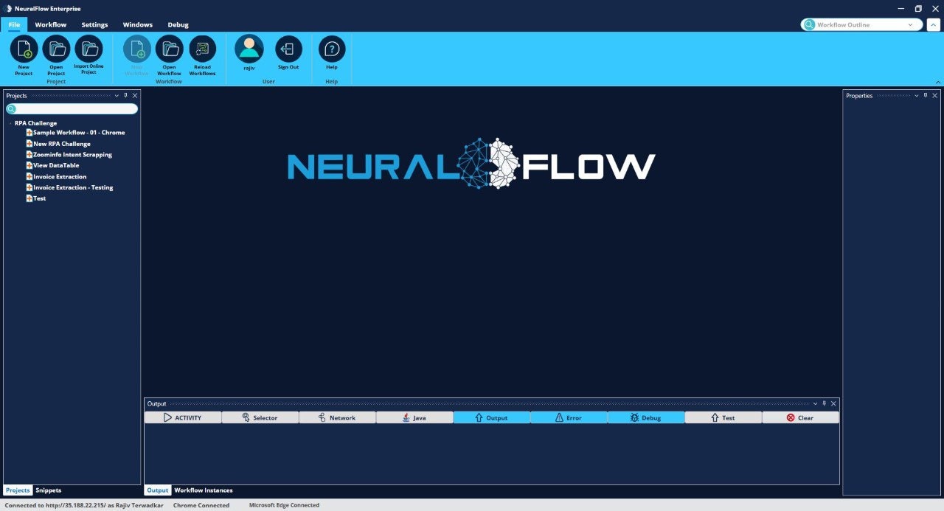Screen dimensions: 944x511
Task: Collapse the RPA Challenge project node
Action: [x=10, y=123]
